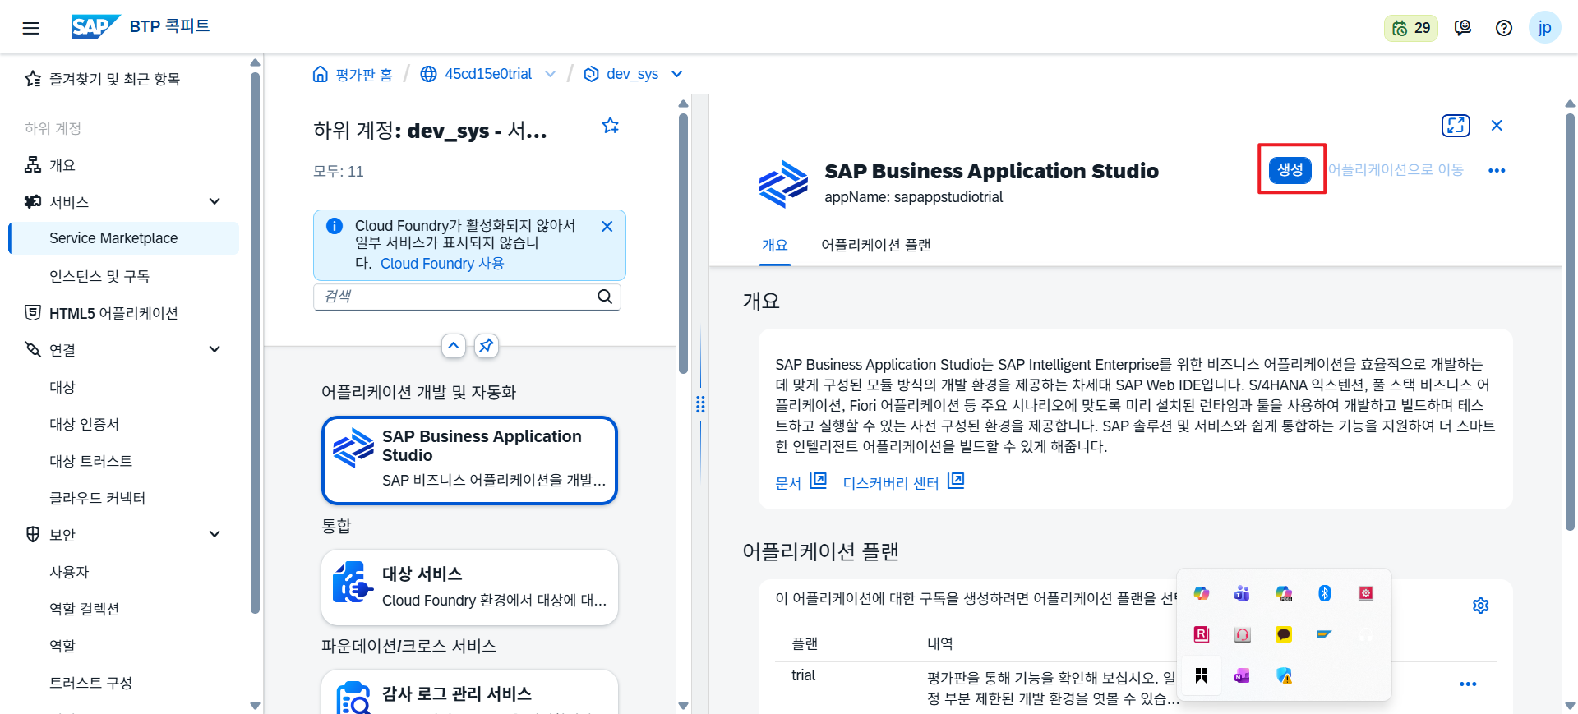Image resolution: width=1578 pixels, height=714 pixels.
Task: Pin the header with the pin button
Action: 487,346
